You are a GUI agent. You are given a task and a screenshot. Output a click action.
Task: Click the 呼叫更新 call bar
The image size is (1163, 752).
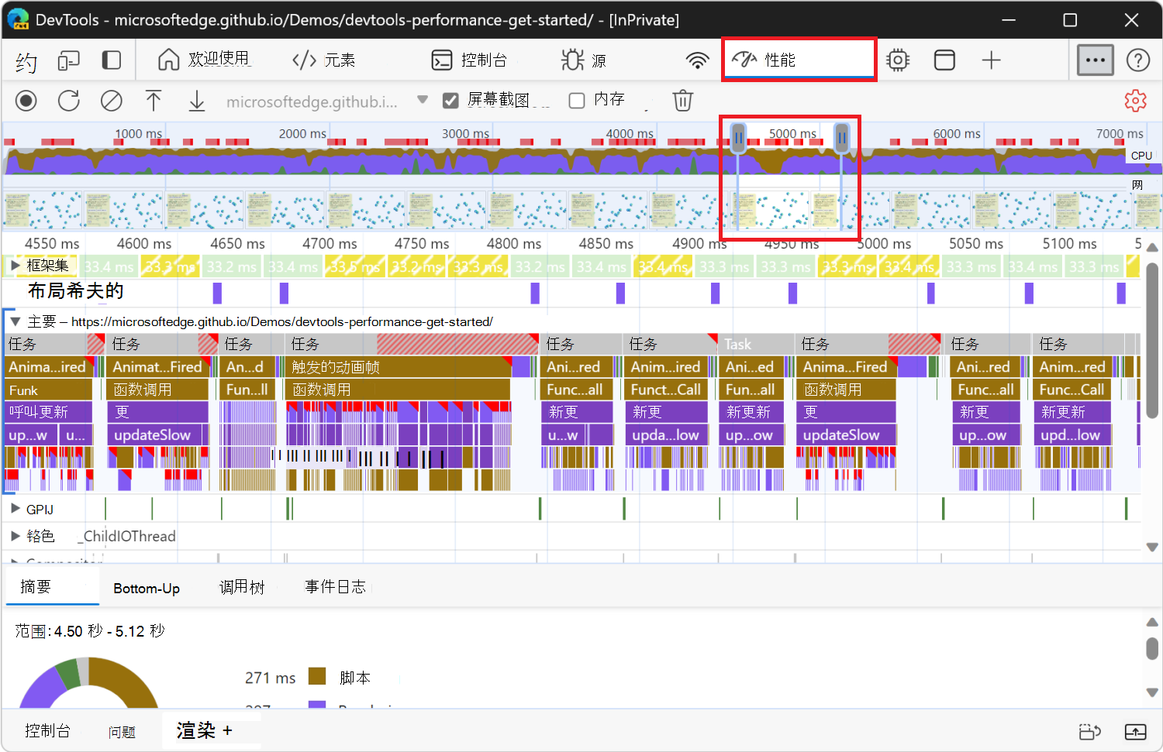point(48,412)
